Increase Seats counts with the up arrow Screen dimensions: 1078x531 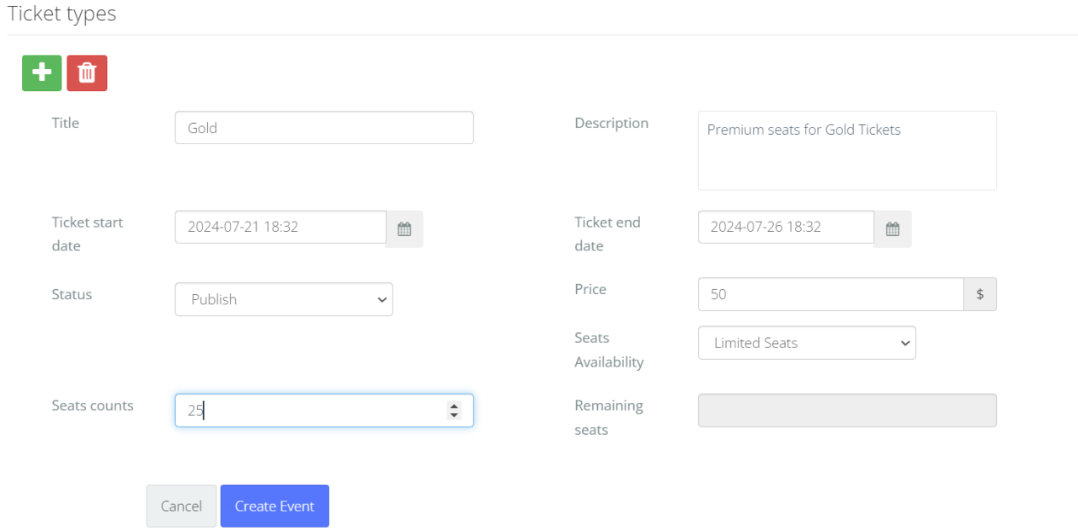(454, 405)
